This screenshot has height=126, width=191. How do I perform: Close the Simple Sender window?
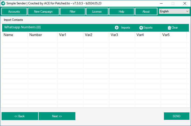coord(185,4)
